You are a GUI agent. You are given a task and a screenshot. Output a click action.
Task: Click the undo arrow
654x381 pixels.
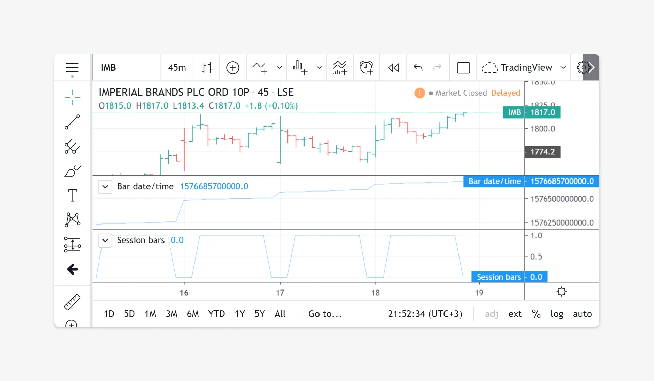[418, 67]
